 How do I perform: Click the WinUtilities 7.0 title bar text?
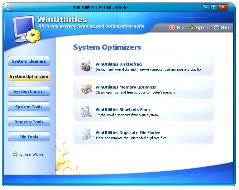100,7
